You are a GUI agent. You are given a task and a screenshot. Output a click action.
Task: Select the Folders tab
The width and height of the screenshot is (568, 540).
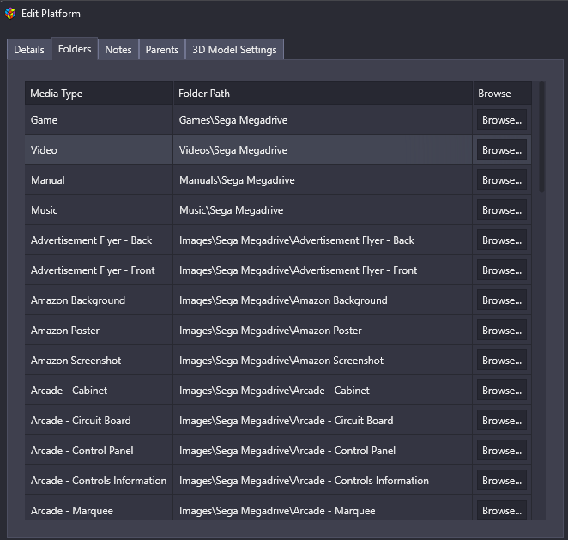coord(75,49)
